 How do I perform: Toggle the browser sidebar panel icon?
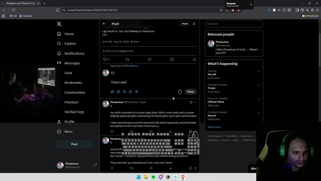pyautogui.click(x=297, y=10)
